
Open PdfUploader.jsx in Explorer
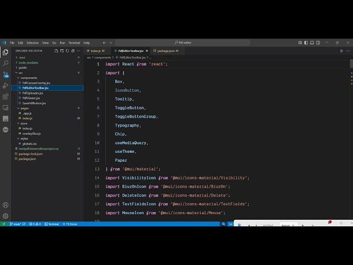[x=48, y=93]
